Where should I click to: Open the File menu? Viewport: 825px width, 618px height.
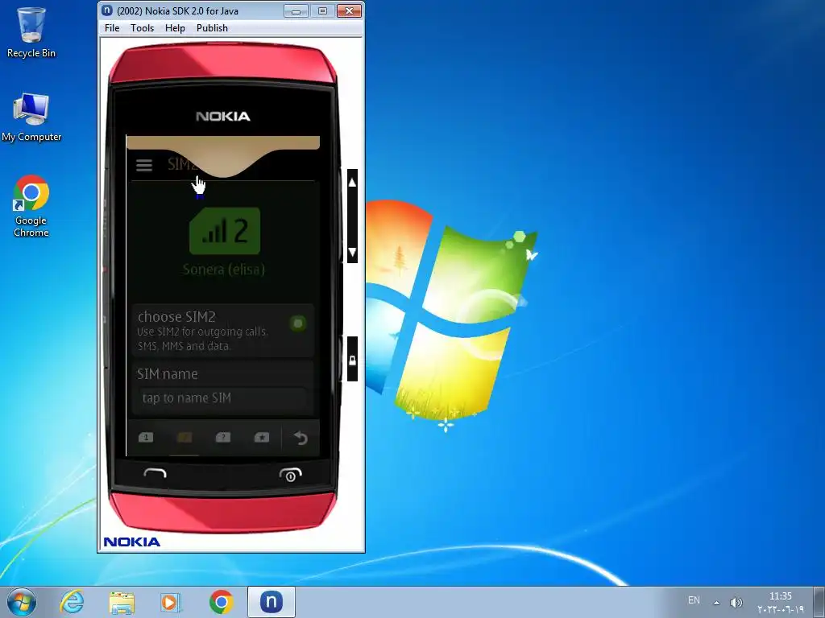point(112,28)
